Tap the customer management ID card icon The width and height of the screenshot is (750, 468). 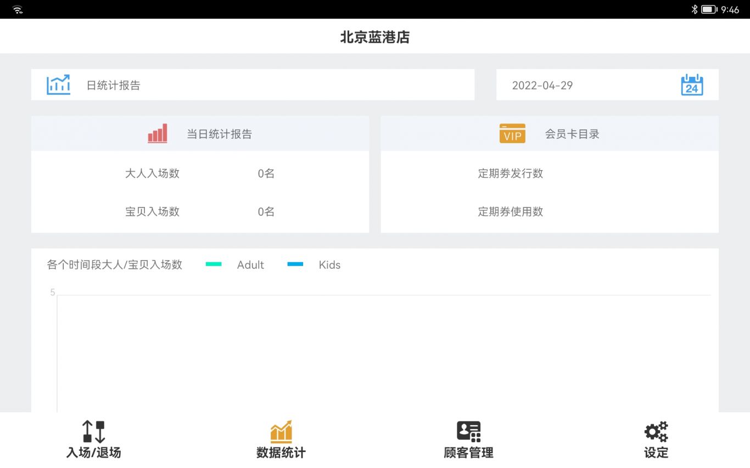[468, 432]
